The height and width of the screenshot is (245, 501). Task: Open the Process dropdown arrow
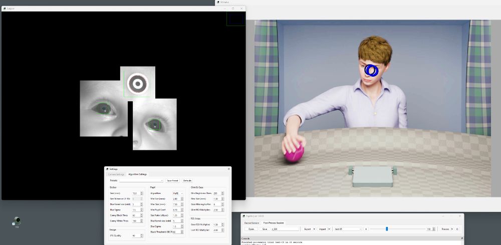tap(452, 229)
